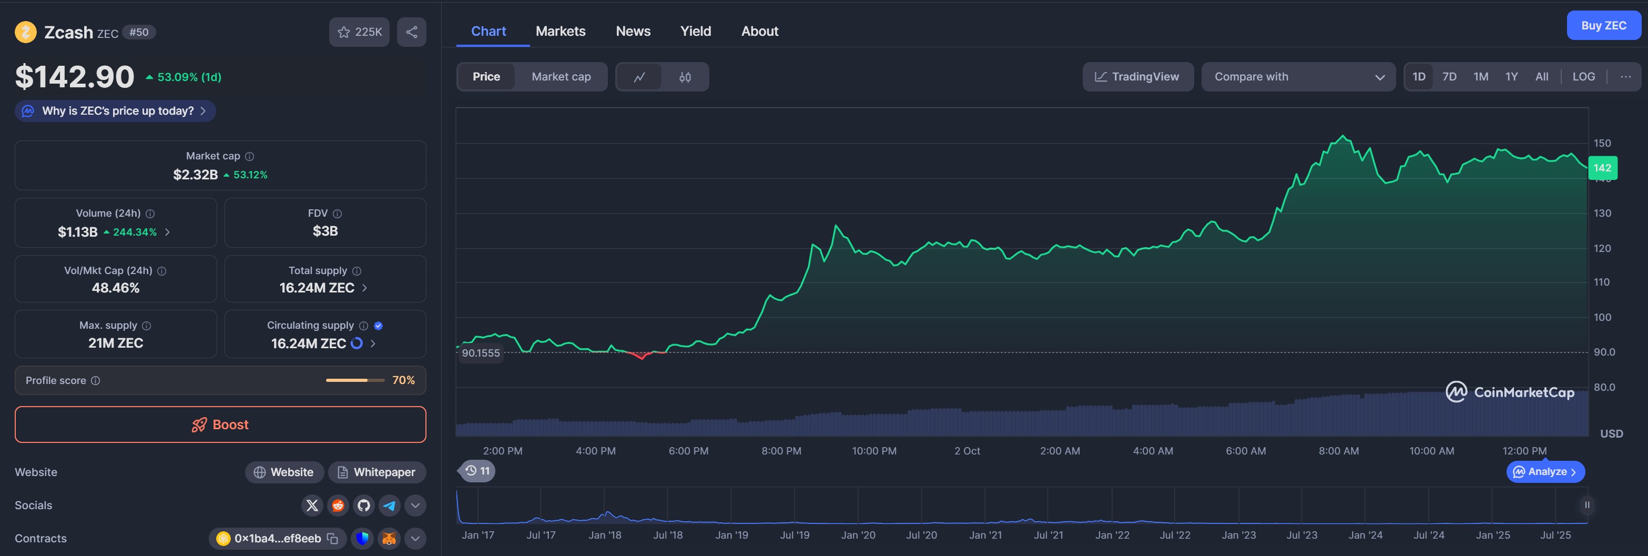Open the Compare with dropdown

click(x=1297, y=77)
